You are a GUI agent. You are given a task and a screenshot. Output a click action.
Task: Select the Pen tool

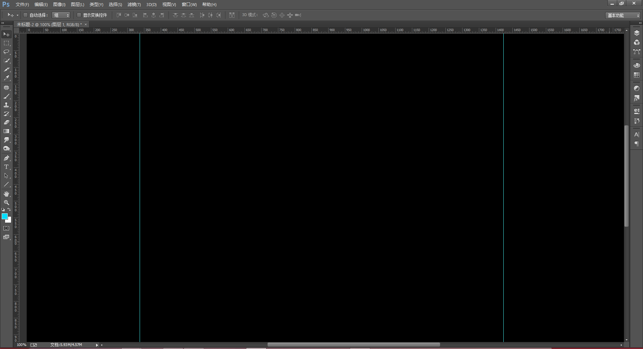coord(6,158)
